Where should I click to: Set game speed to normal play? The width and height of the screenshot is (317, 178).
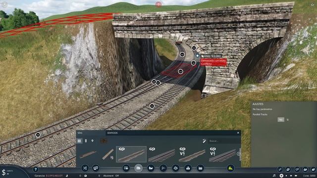click(x=286, y=176)
